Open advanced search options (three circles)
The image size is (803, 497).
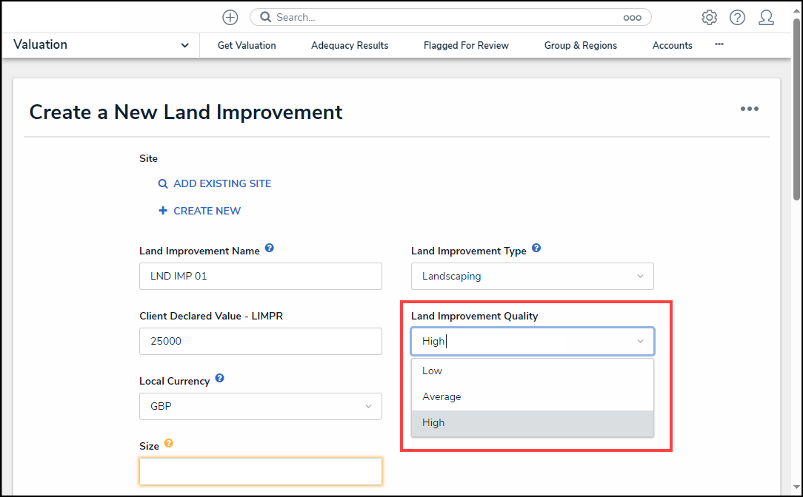632,18
